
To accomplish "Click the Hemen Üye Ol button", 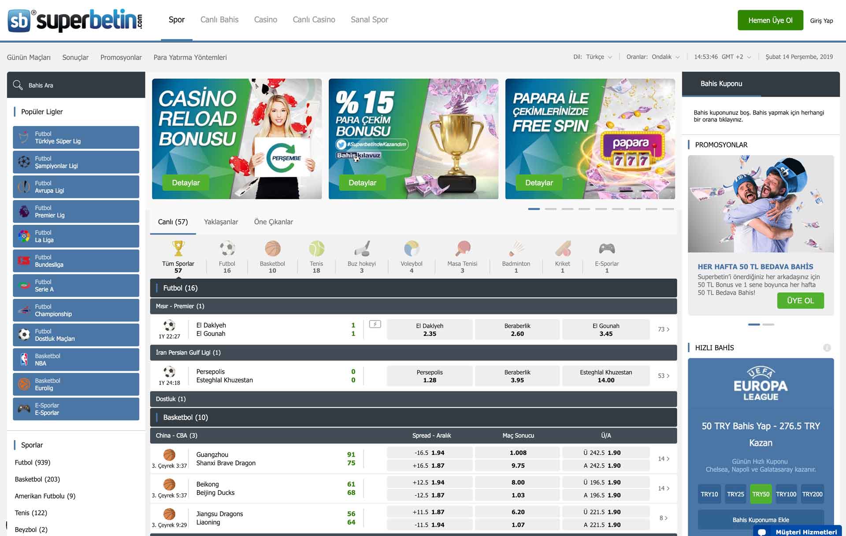I will (770, 20).
